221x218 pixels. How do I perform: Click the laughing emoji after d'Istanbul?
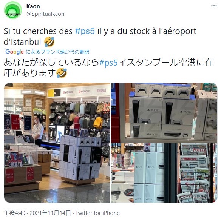tap(49, 42)
